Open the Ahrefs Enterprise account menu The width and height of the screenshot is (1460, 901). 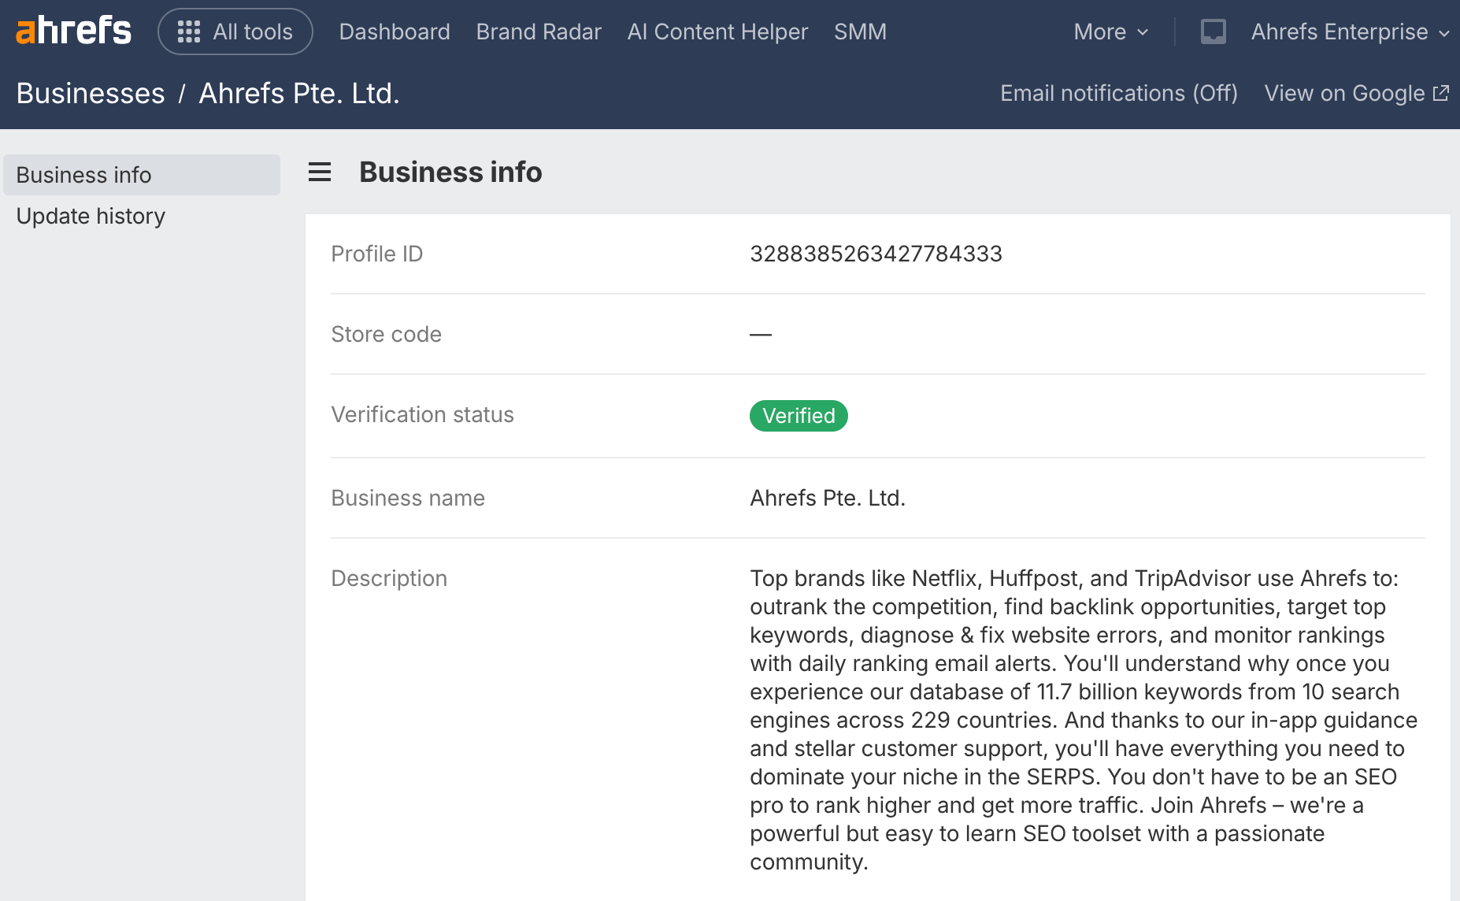click(1350, 32)
